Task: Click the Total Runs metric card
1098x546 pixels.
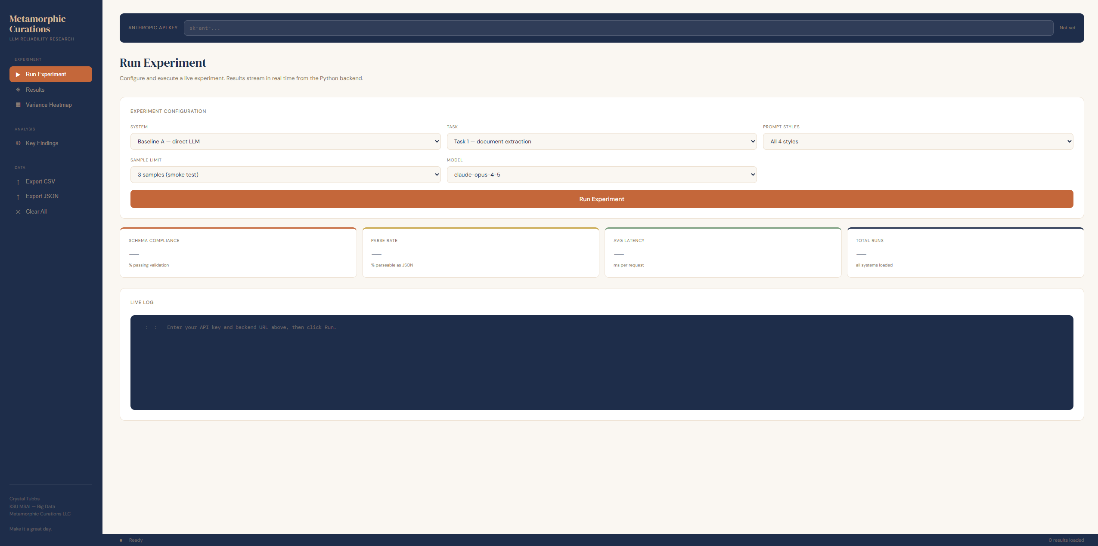Action: pyautogui.click(x=965, y=252)
